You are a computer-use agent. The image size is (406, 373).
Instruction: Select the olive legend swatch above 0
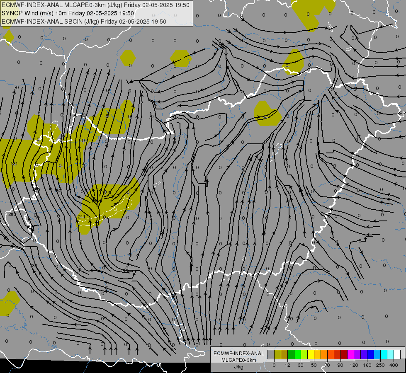[x=278, y=354]
